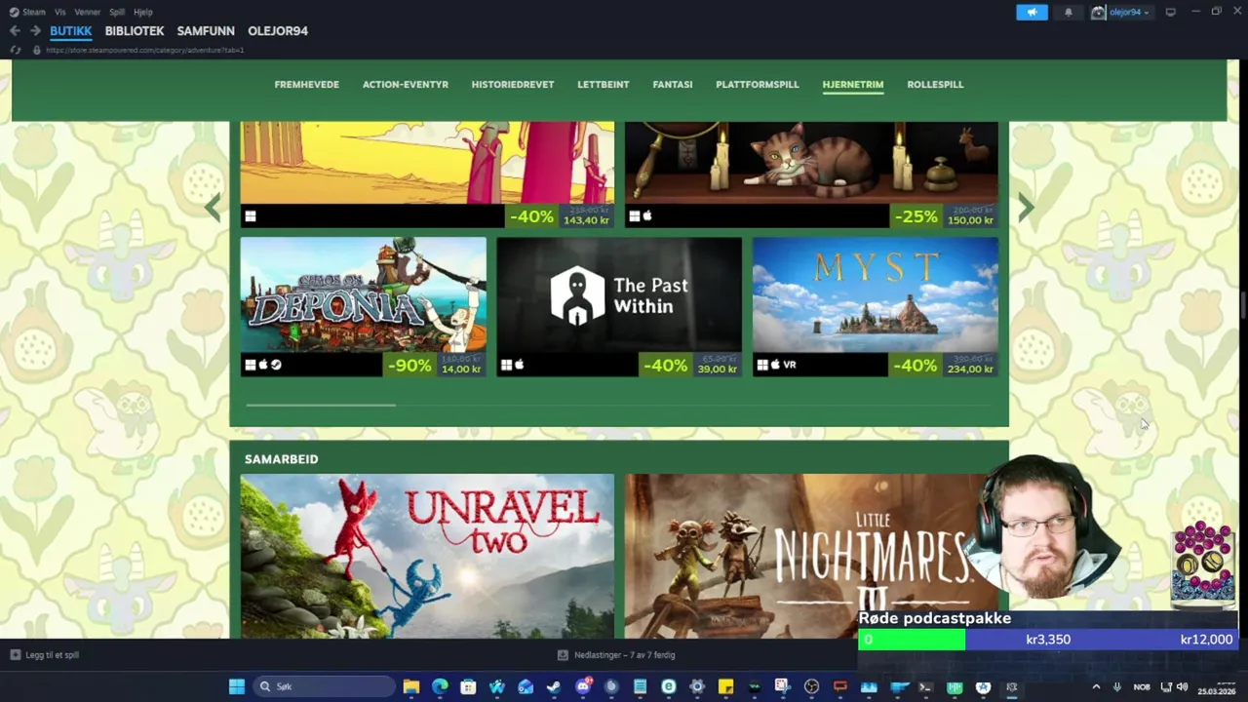Open the Hjelp menu
Viewport: 1248px width, 702px height.
point(142,12)
